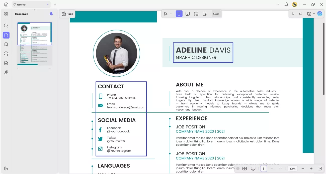Open notifications bell
Viewport: 326px width, 174px height.
[x=286, y=5]
